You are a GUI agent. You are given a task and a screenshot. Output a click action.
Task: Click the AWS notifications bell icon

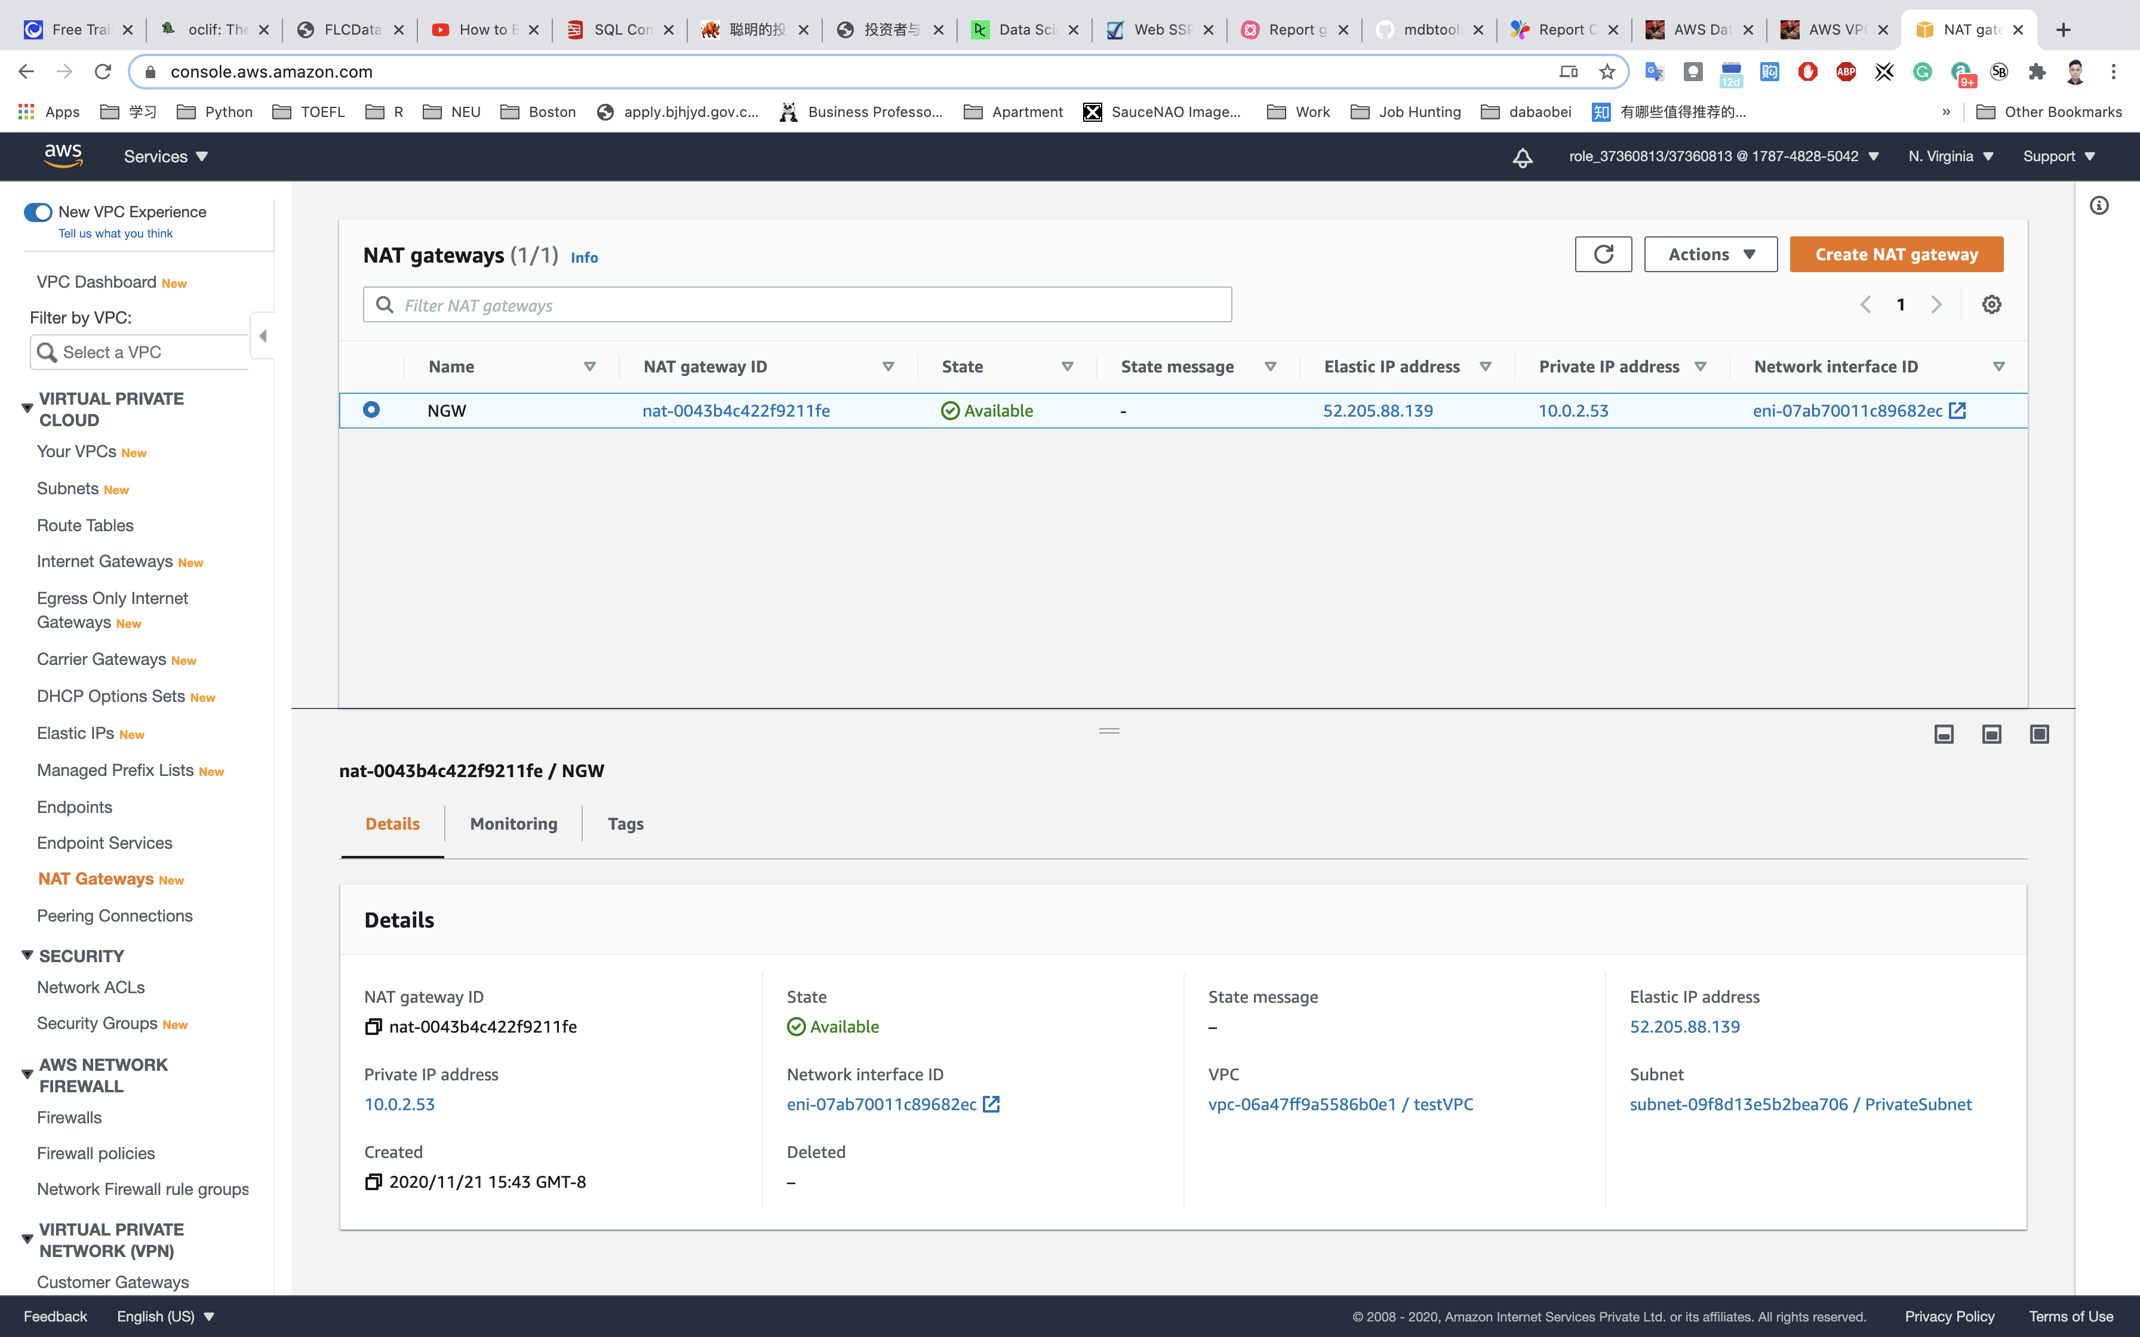[1522, 158]
